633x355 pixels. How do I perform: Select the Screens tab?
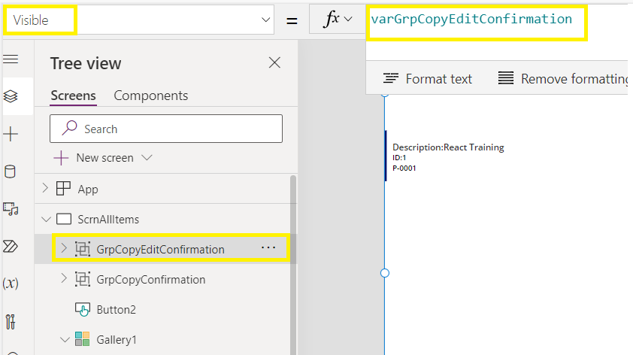point(73,96)
